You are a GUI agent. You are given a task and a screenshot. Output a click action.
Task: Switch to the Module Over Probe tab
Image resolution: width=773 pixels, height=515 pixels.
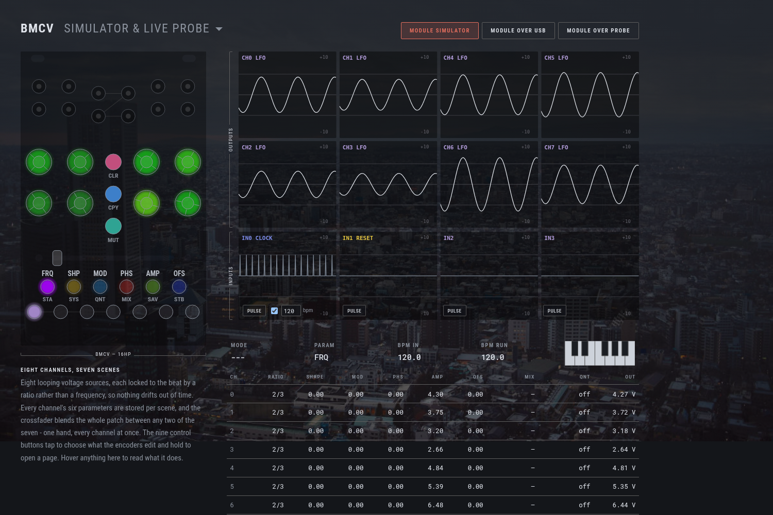pos(598,30)
